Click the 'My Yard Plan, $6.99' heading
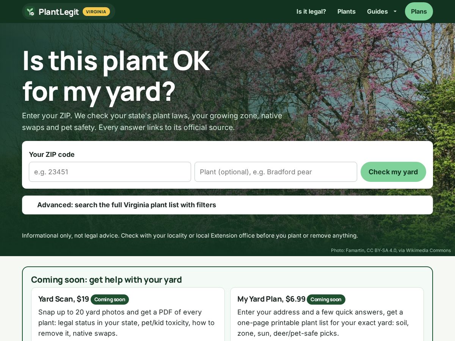Screen dimensions: 455x341 point(271,299)
